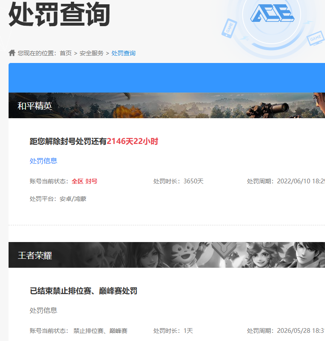Screen dimensions: 325x341
Task: Select the 王者荣耀 game banner
Action: [x=167, y=255]
